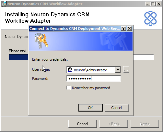
Task: Enable Remember my password checkbox
Action: [x=68, y=88]
